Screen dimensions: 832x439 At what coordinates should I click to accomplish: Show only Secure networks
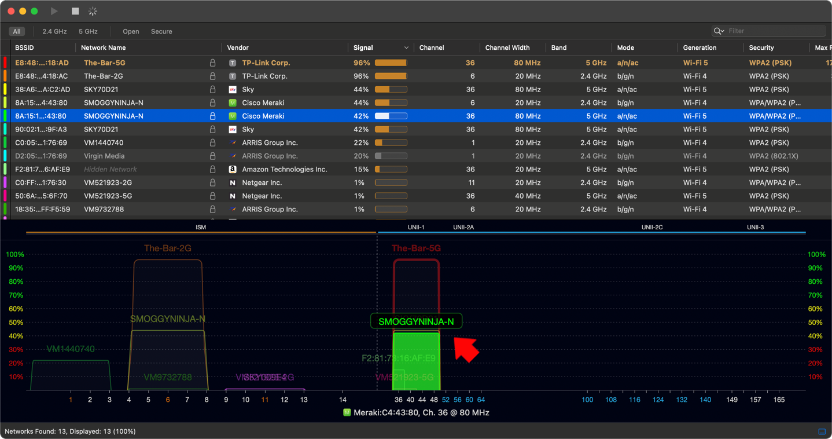(161, 31)
